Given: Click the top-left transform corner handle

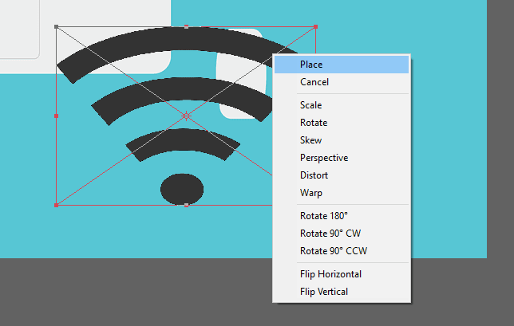Looking at the screenshot, I should (56, 27).
